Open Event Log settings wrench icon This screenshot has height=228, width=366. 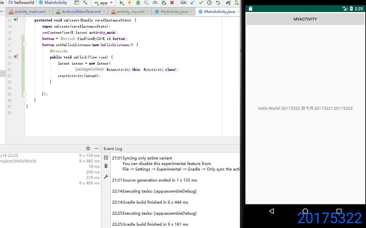point(106,177)
